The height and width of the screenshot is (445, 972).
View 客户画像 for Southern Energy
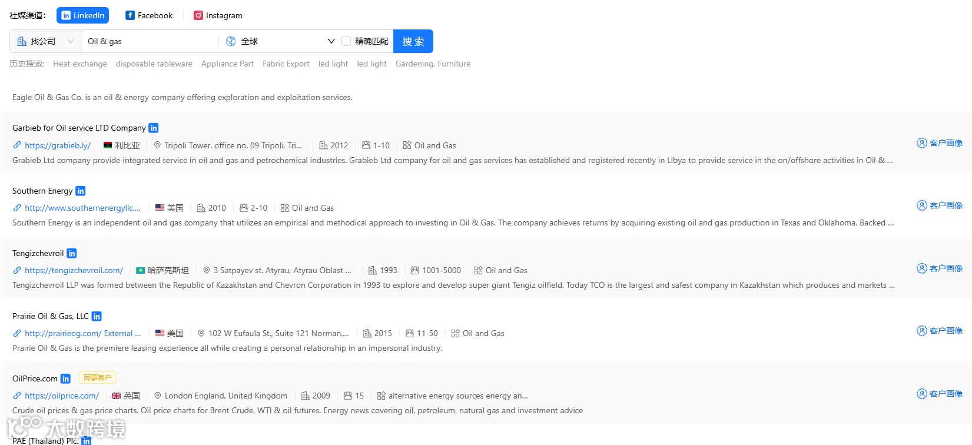tap(940, 205)
